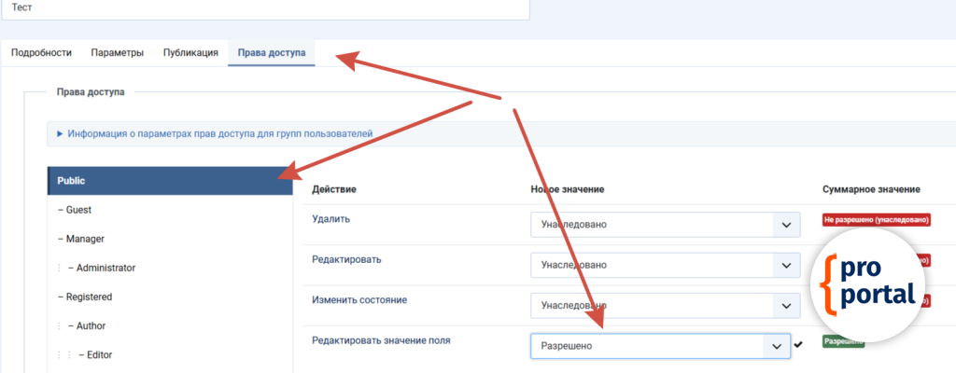Open the Публикация tab
Viewport: 956px width, 373px height.
(190, 53)
